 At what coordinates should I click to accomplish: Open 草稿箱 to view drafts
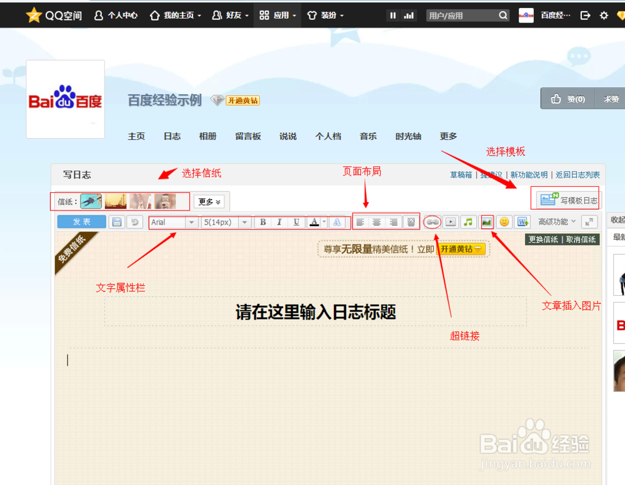pos(460,175)
